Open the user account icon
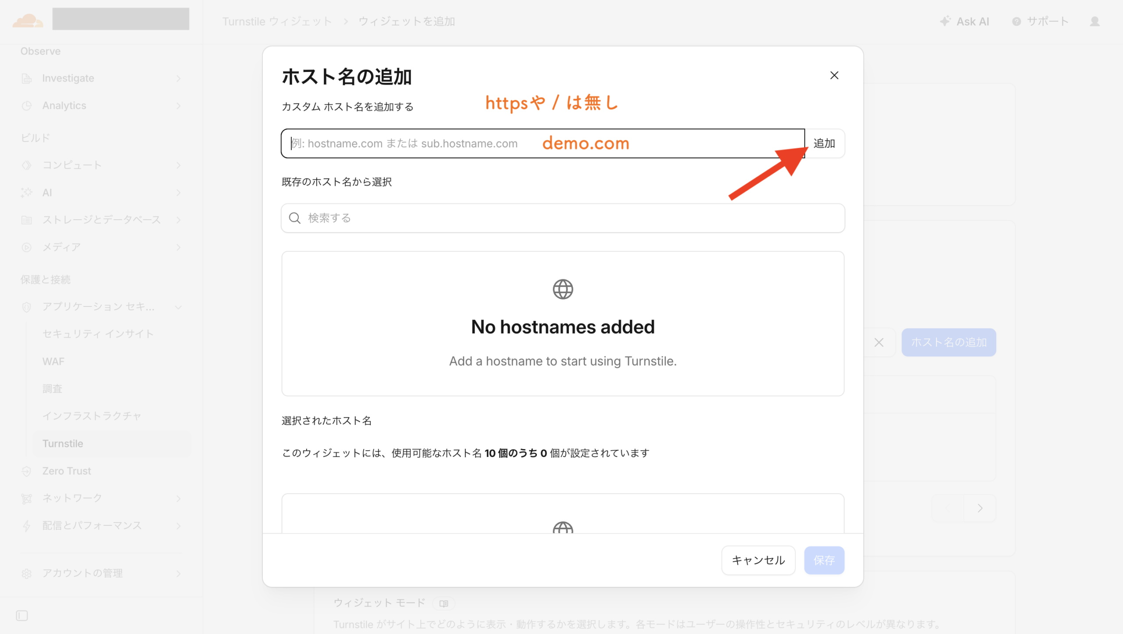Screen dimensions: 1123x634 tap(1094, 21)
